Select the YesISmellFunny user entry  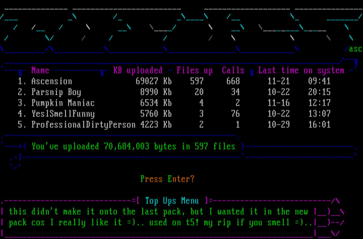click(63, 114)
